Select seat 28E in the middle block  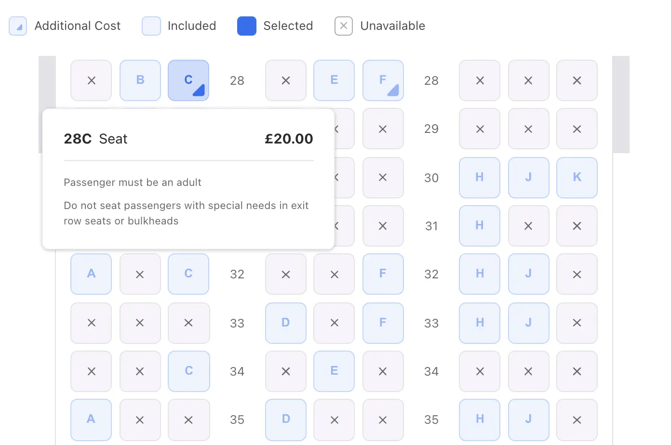pos(334,80)
